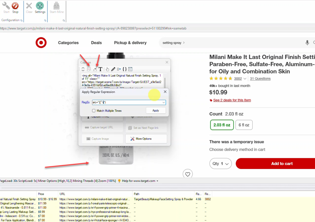The height and width of the screenshot is (222, 315).
Task: Open the RegEx combo box dropdown arrow
Action: pyautogui.click(x=164, y=102)
